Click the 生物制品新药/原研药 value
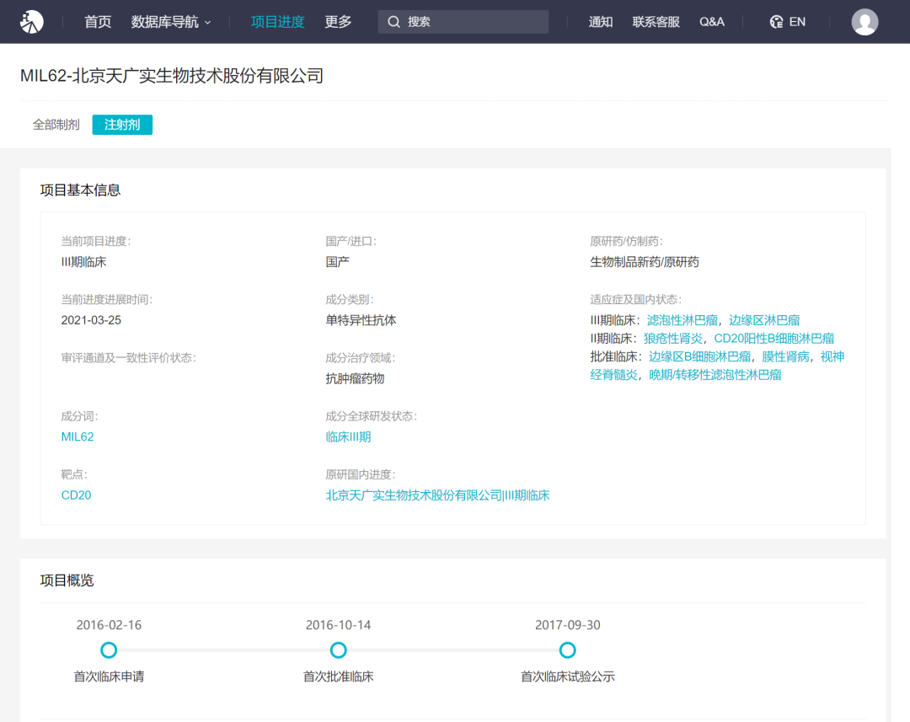The image size is (910, 722). coord(645,262)
